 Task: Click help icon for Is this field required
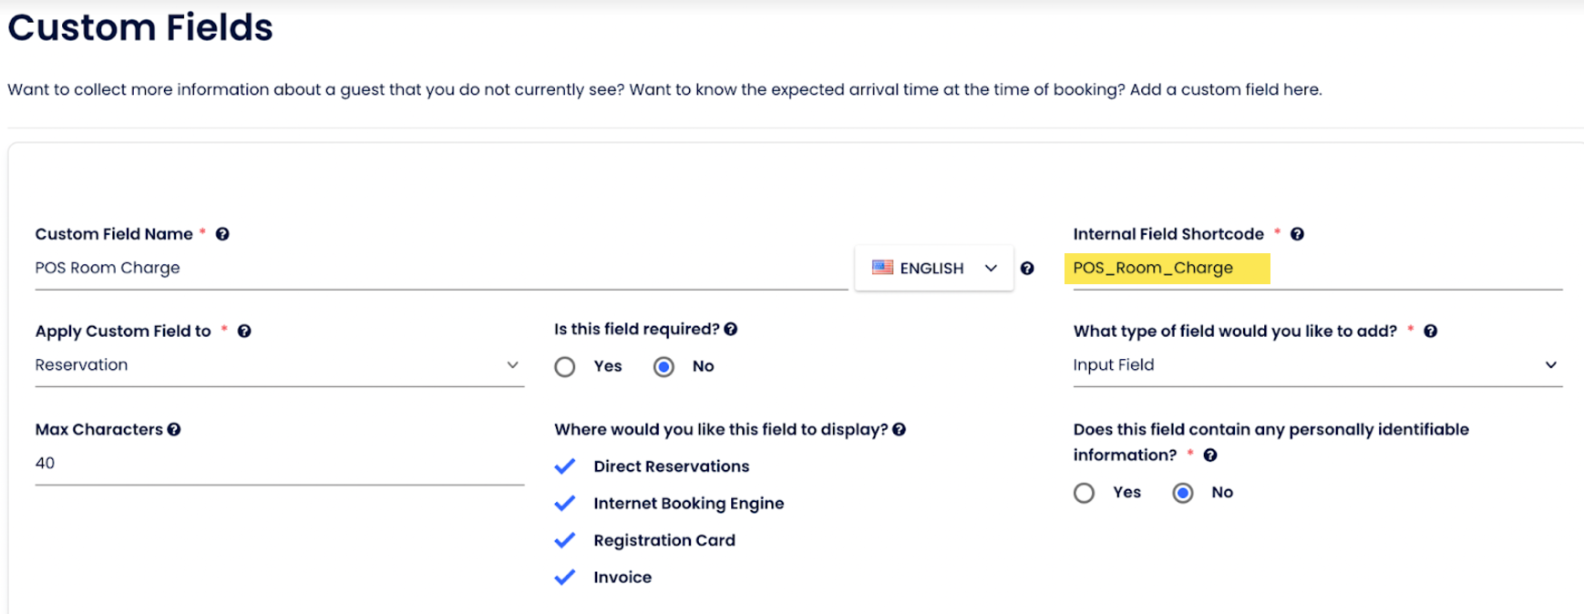point(731,330)
